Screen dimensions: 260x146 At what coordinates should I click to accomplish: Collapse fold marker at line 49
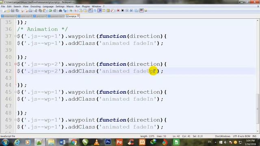pyautogui.click(x=15, y=120)
